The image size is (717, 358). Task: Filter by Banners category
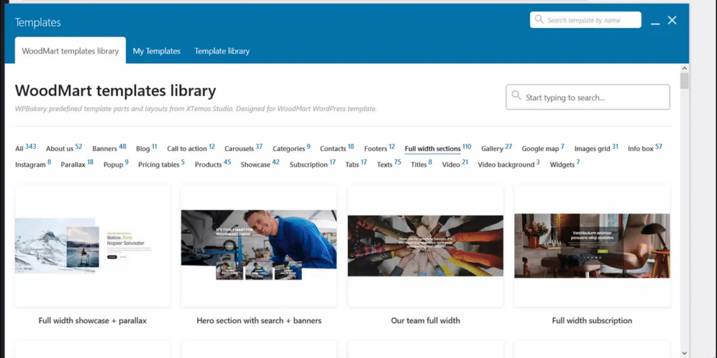[x=109, y=148]
